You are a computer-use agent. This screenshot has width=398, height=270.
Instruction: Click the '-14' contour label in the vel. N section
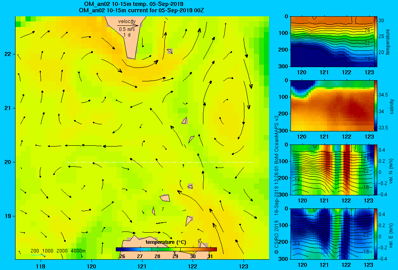coord(297,180)
